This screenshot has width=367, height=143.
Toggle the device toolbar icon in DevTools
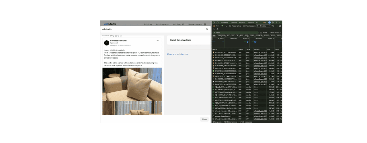tap(217, 23)
